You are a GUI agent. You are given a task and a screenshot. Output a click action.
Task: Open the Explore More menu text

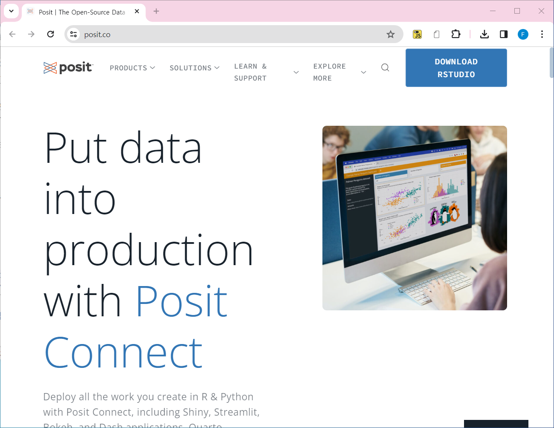coord(330,72)
